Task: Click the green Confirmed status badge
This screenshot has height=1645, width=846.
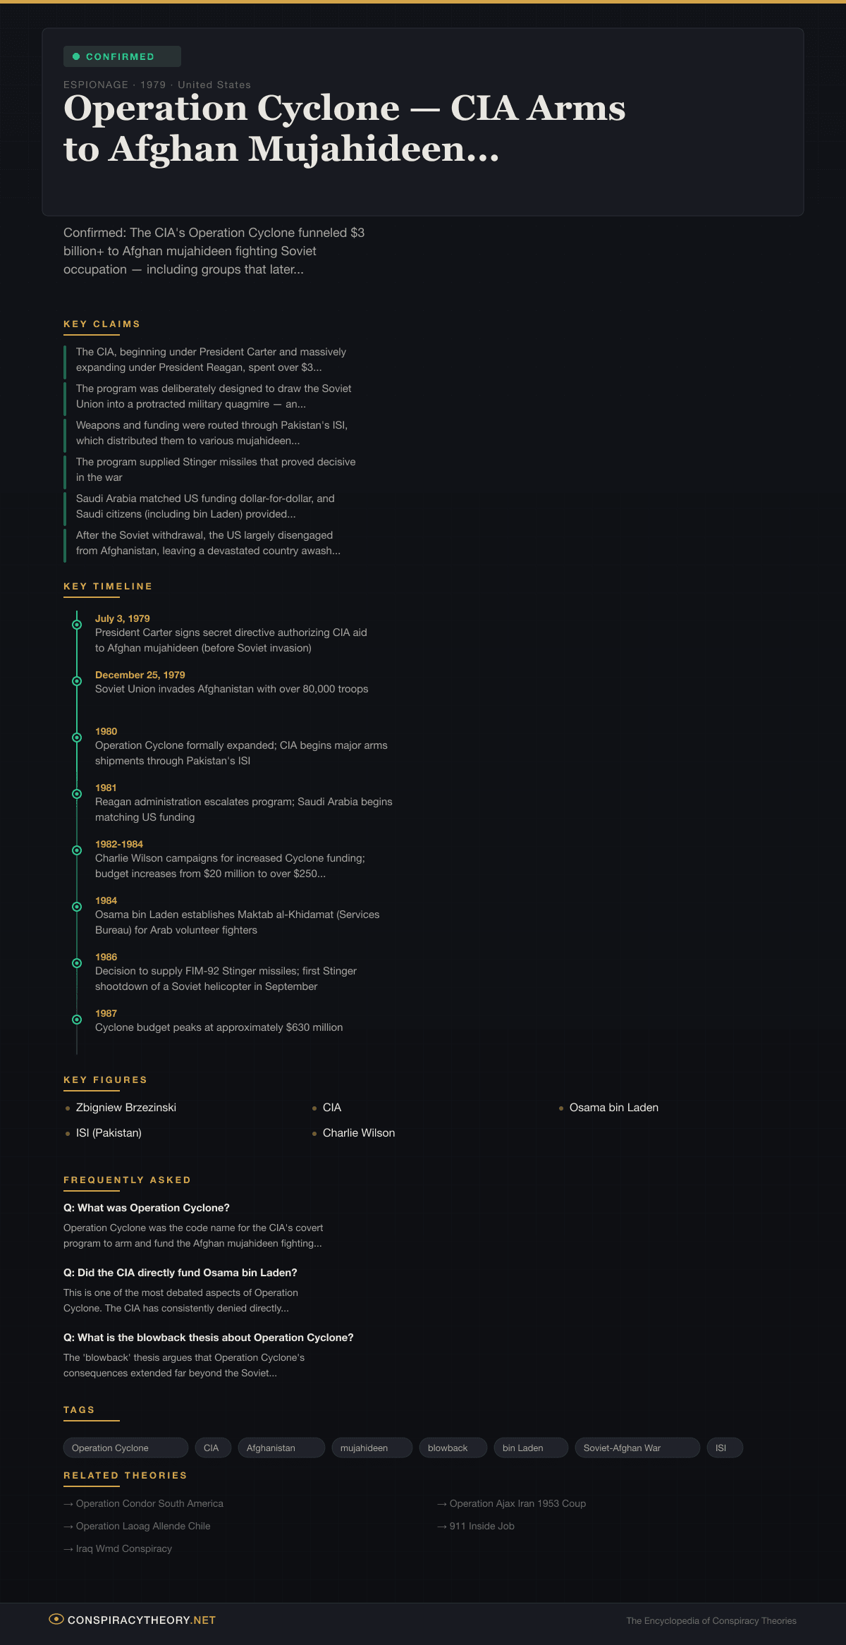Action: pos(121,56)
